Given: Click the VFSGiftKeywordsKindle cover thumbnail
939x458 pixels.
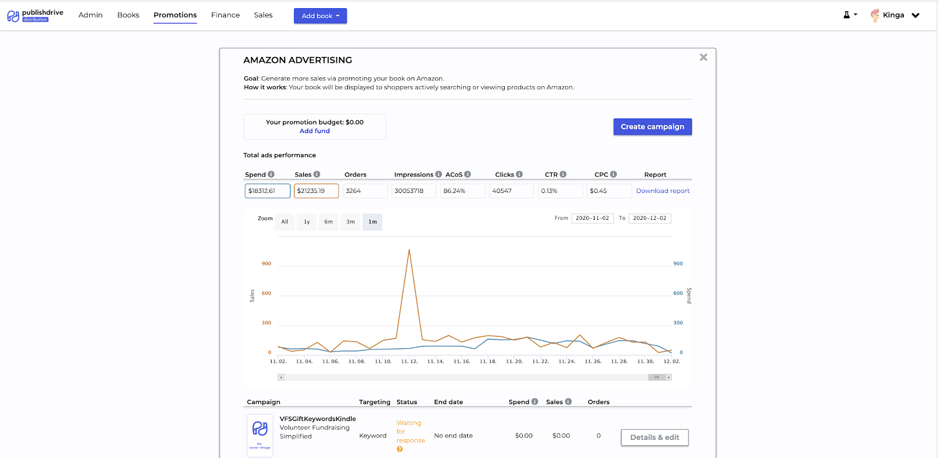Looking at the screenshot, I should click(260, 436).
